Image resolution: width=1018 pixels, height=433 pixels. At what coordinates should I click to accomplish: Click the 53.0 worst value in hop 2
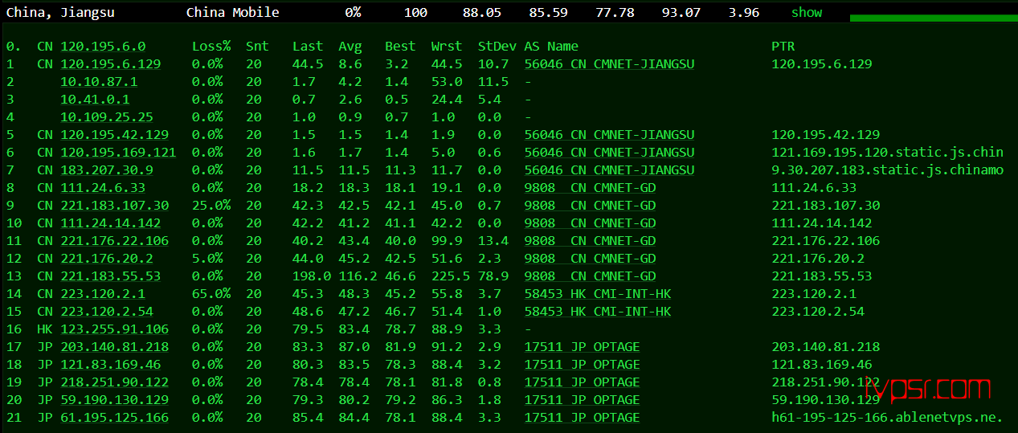447,82
